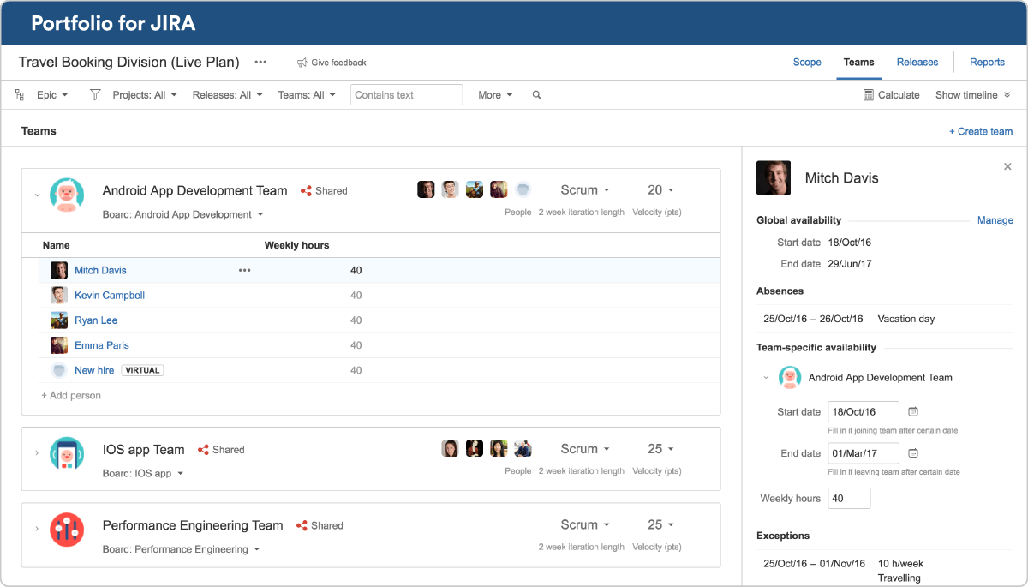Click the Give feedback megaphone icon

302,63
